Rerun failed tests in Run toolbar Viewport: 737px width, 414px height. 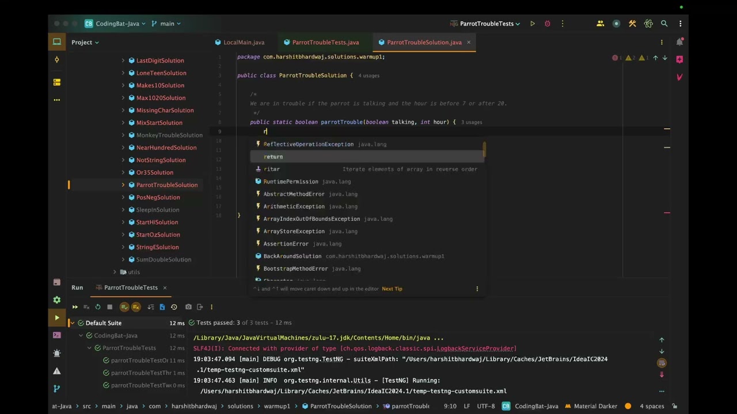coord(86,307)
